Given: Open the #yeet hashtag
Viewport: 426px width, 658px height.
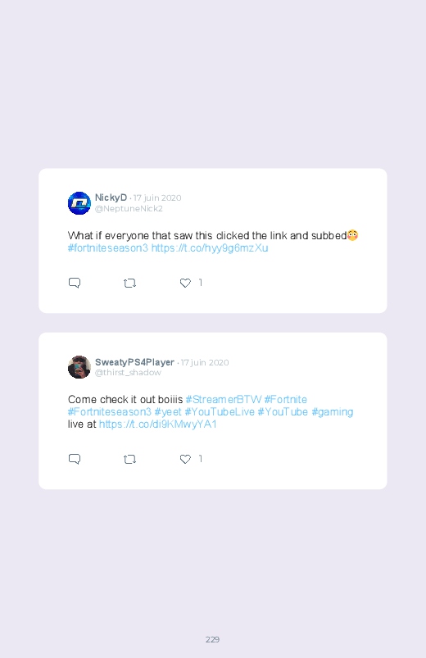Looking at the screenshot, I should click(x=168, y=412).
